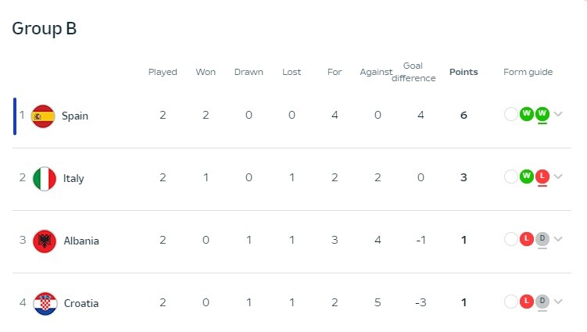
Task: Click the Goal difference column header
Action: [413, 72]
